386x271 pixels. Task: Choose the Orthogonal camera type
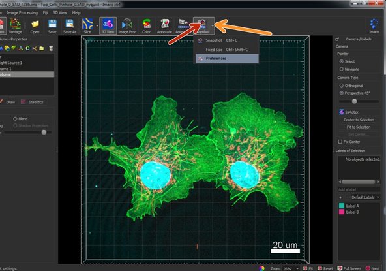click(x=341, y=86)
